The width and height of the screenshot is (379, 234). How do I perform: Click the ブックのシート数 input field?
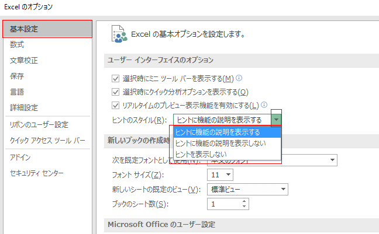[x=223, y=204]
